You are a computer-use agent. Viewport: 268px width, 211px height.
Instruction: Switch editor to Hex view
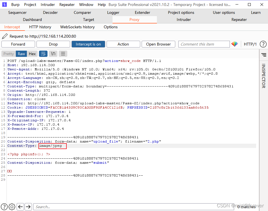point(33,54)
